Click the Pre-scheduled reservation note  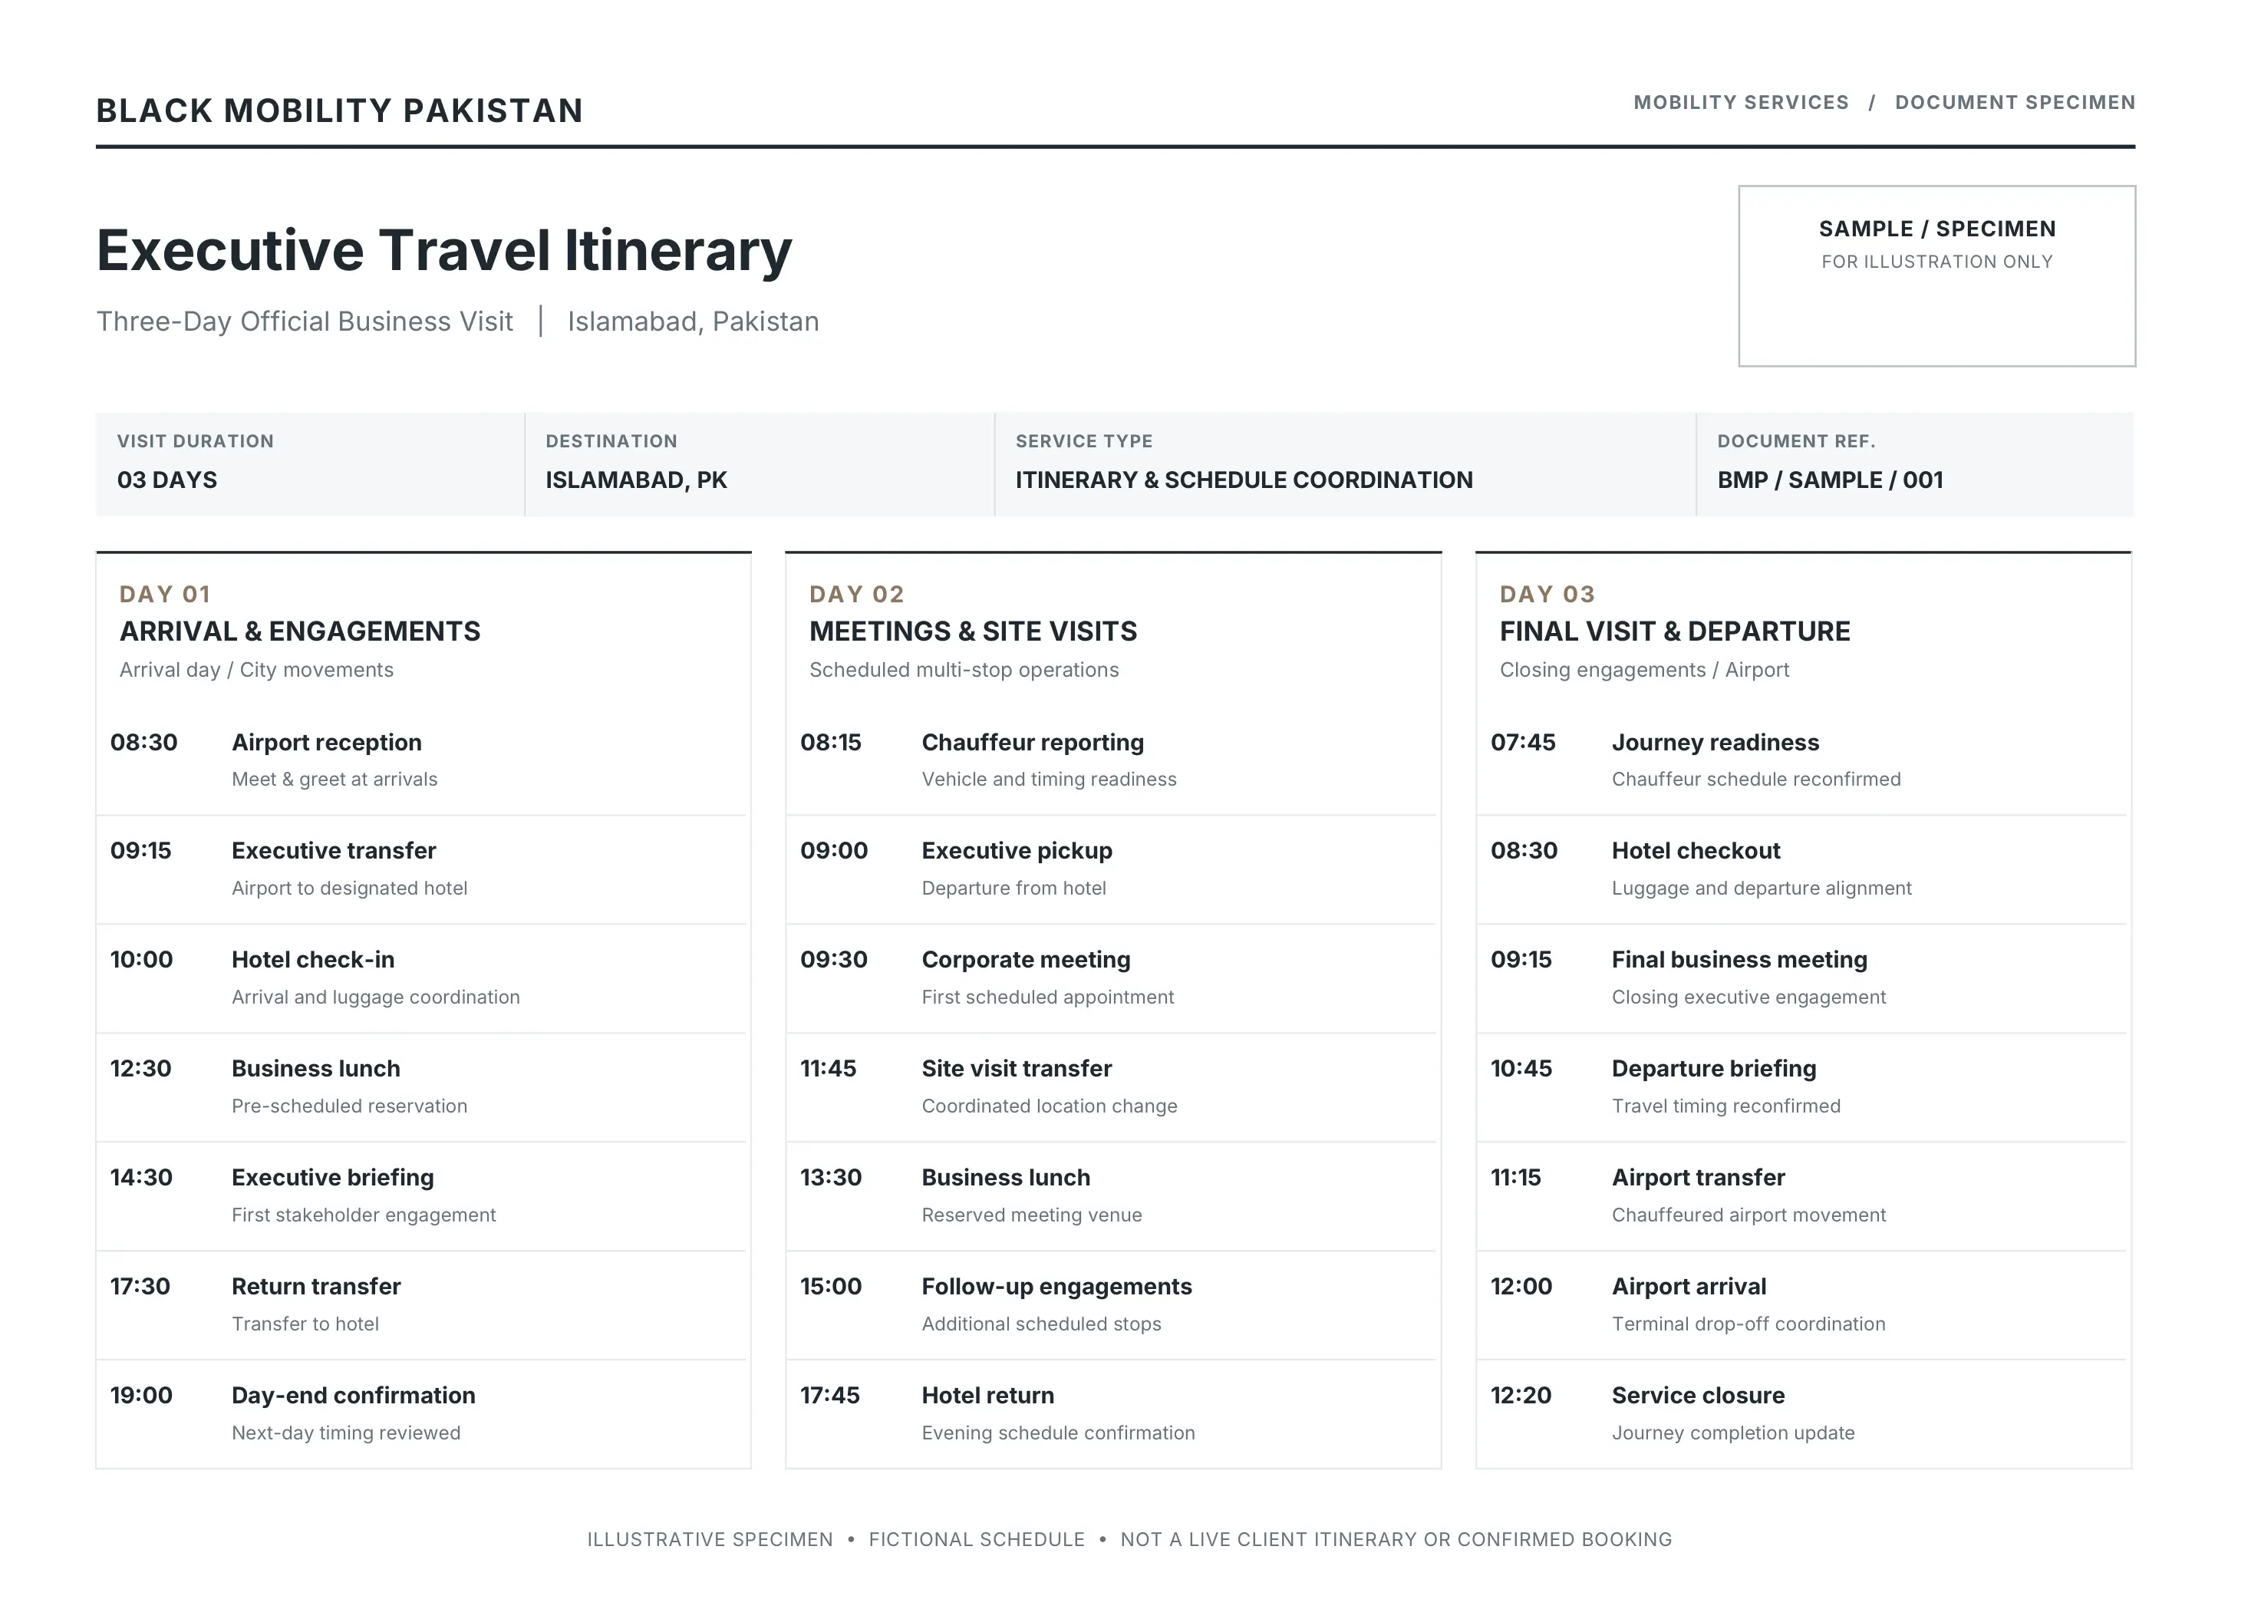tap(350, 1106)
